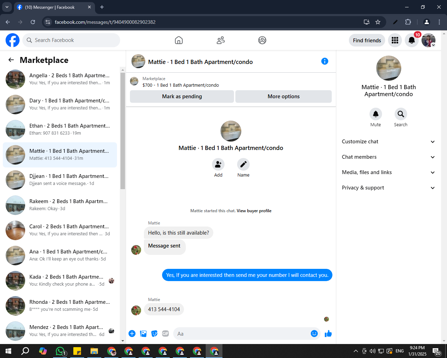
Task: Open the emoji picker in message box
Action: pos(314,334)
